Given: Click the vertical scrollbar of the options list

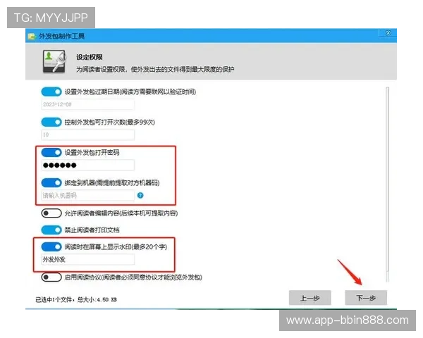Looking at the screenshot, I should coord(387,184).
